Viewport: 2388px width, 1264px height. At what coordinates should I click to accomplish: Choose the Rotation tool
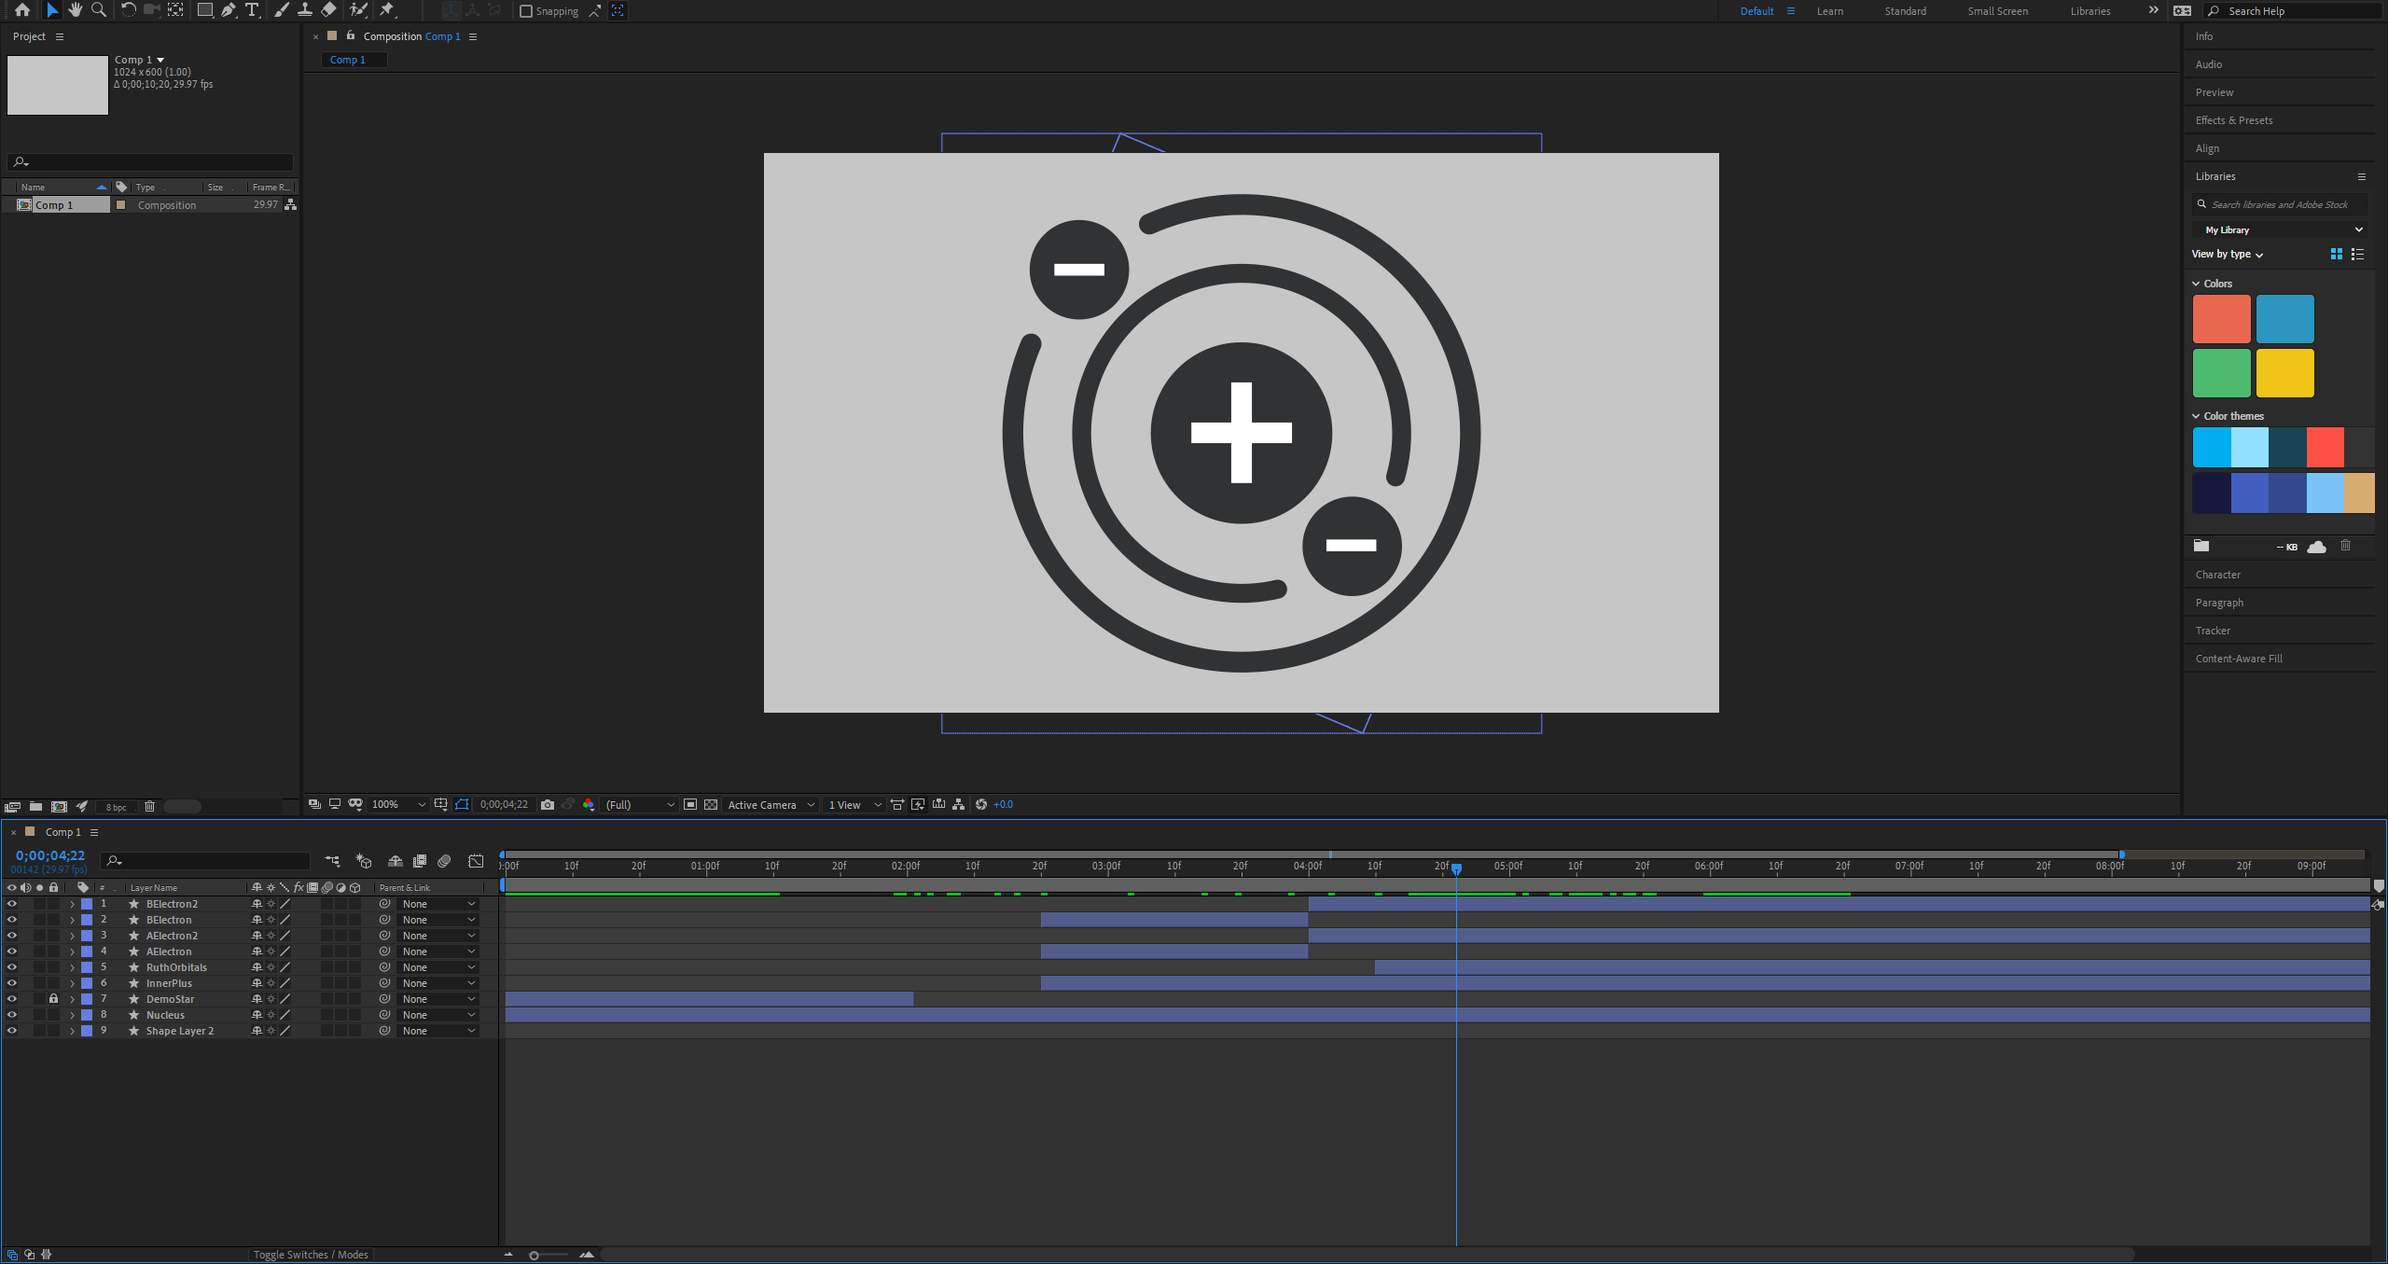(128, 10)
